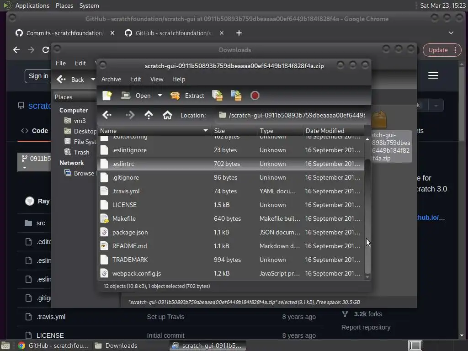Click the package.json file icon
The height and width of the screenshot is (351, 468).
coord(104,232)
